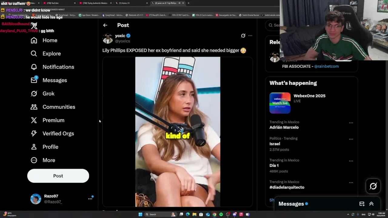Open the Profile person icon

34,147
